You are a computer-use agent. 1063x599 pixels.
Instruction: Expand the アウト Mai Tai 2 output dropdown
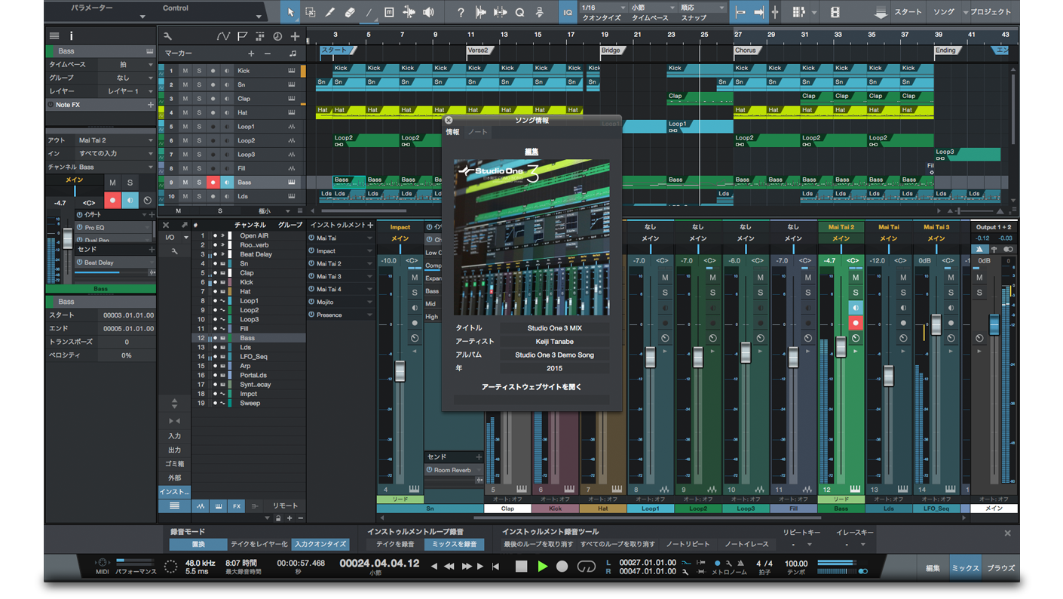click(x=115, y=140)
